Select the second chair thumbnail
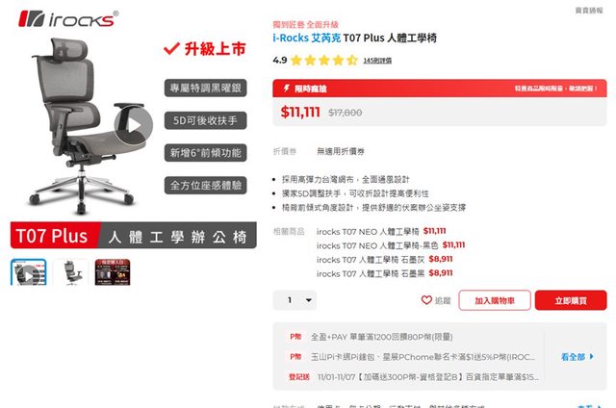 (x=70, y=272)
